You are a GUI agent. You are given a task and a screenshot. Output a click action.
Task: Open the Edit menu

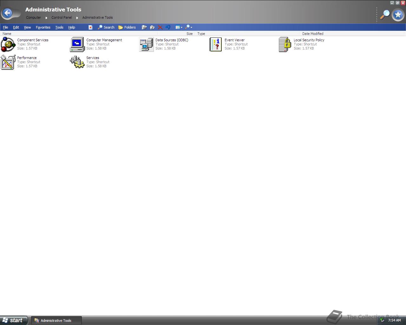[x=16, y=27]
